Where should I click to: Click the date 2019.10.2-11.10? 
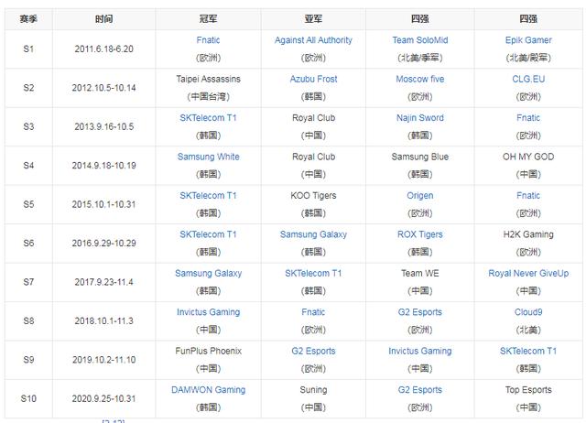pyautogui.click(x=103, y=360)
